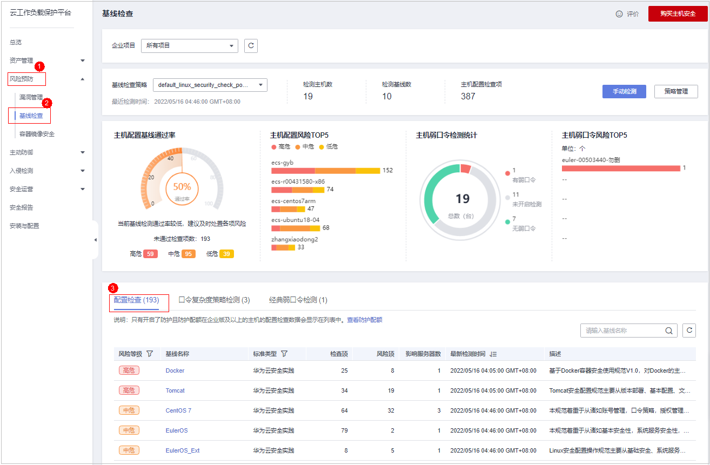Expand 主动防御 menu
The image size is (710, 465).
point(83,152)
